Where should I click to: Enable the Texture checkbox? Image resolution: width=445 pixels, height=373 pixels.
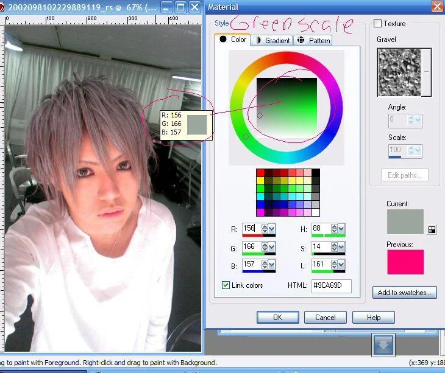point(378,24)
